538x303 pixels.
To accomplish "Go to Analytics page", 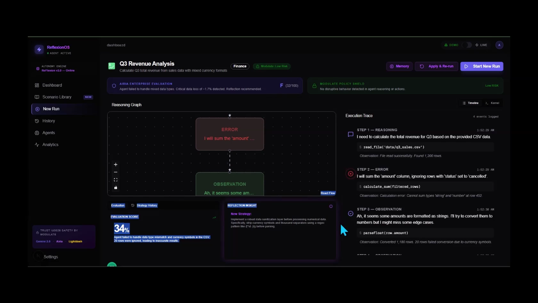I will coord(50,145).
